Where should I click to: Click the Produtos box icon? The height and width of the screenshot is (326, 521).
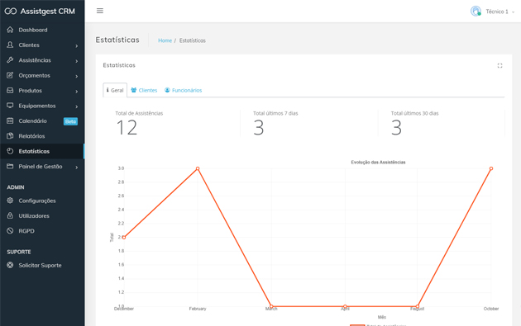point(10,90)
